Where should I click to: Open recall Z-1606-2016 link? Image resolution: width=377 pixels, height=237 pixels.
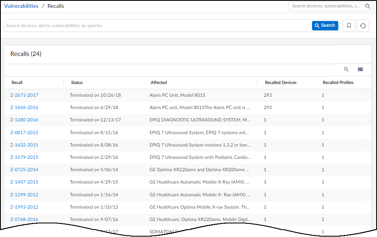pyautogui.click(x=24, y=108)
